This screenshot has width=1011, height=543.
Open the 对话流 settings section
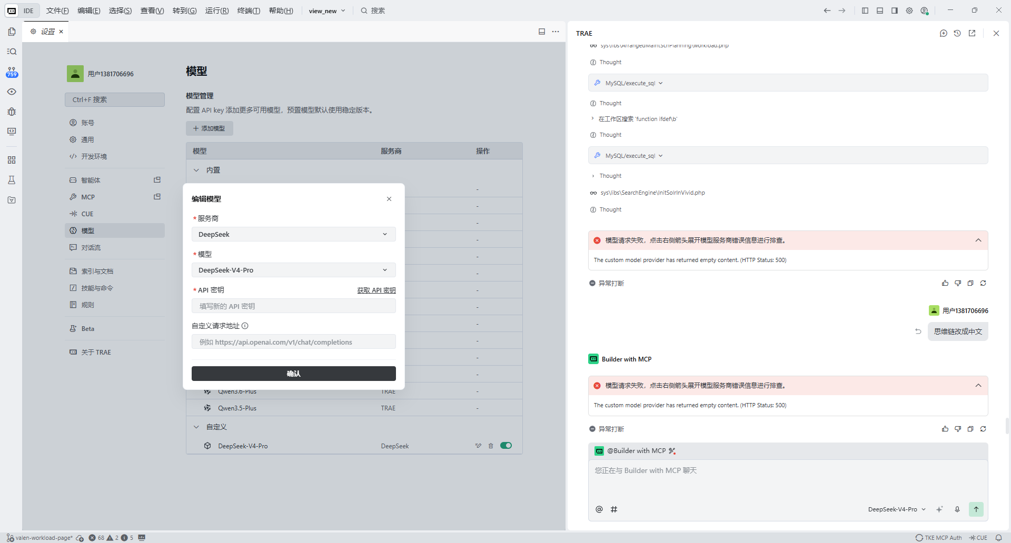point(115,247)
